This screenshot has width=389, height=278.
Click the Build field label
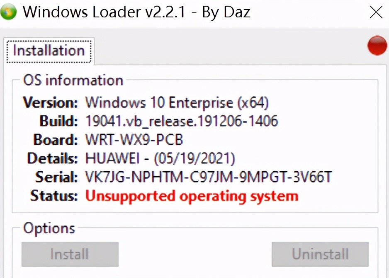(58, 121)
